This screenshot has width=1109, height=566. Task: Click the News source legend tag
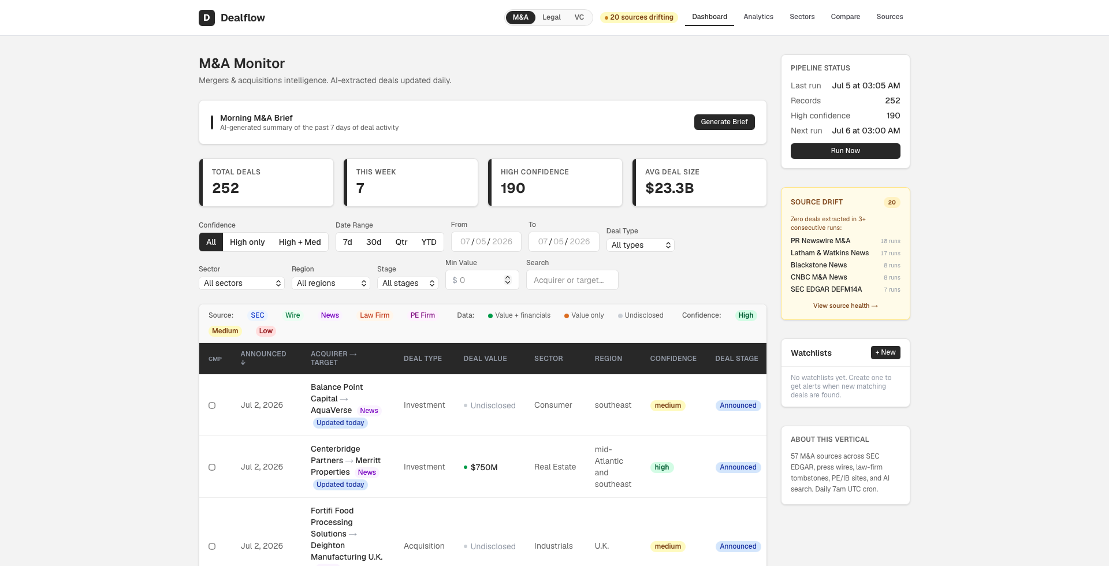330,315
